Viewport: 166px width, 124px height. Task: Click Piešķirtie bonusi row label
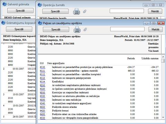60,111
